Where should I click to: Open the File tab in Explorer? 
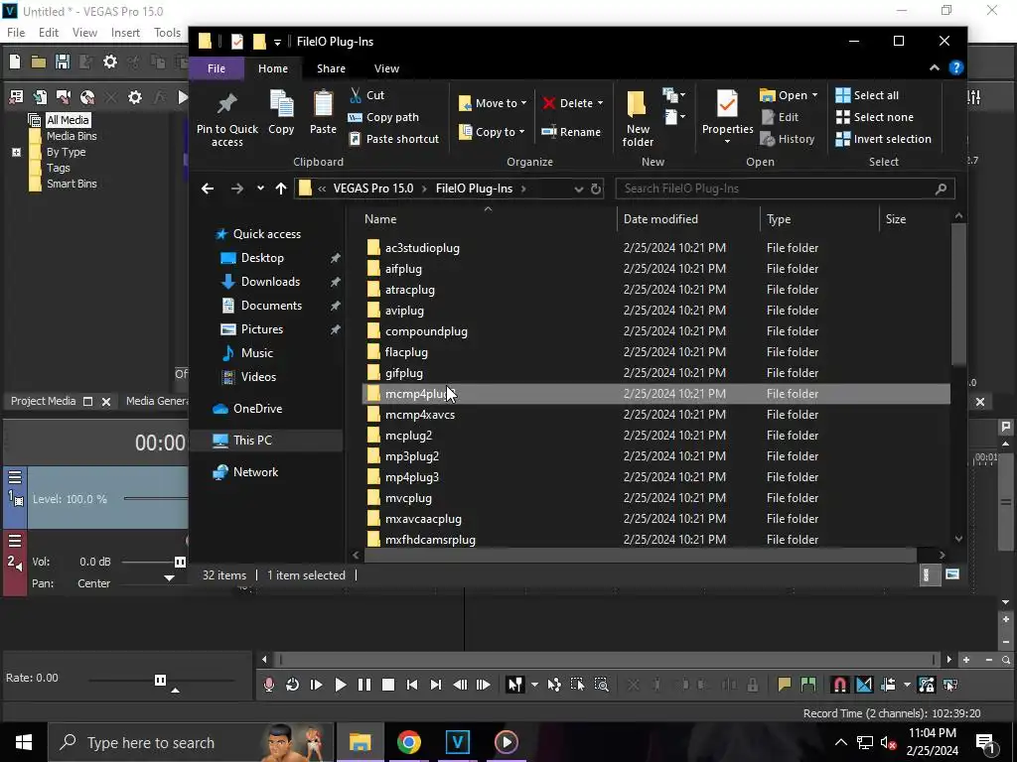point(217,68)
